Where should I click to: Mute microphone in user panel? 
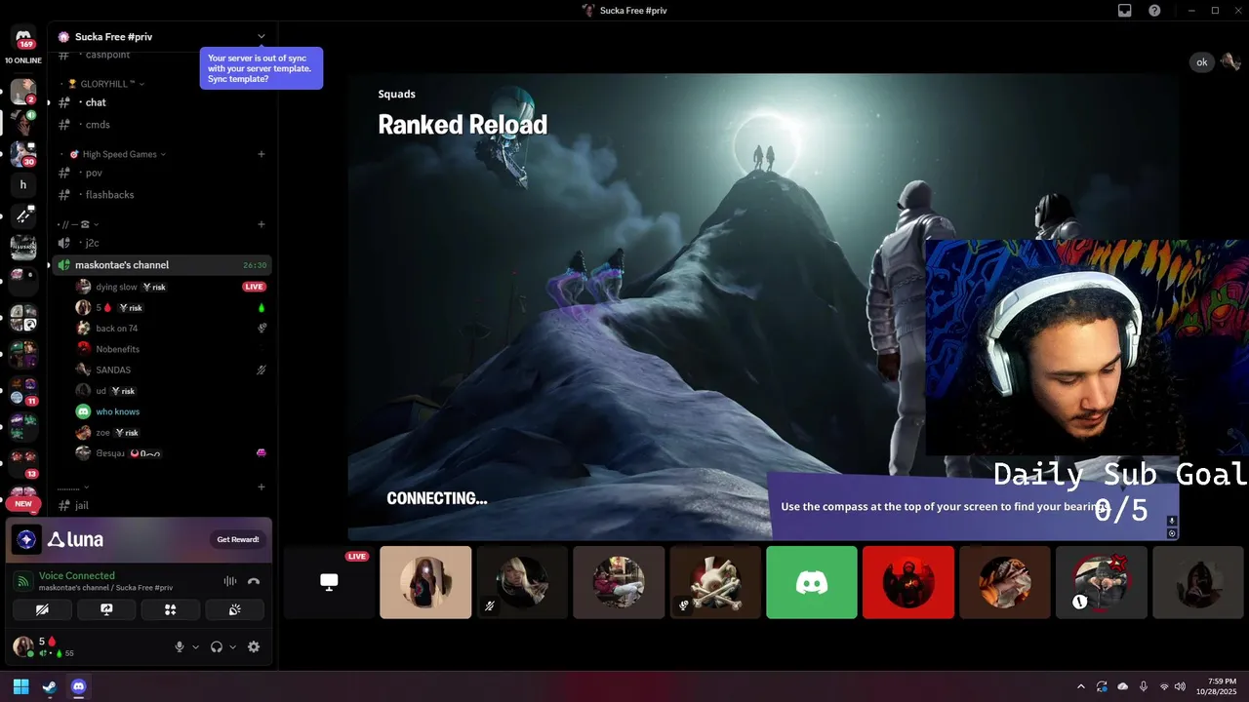[179, 646]
